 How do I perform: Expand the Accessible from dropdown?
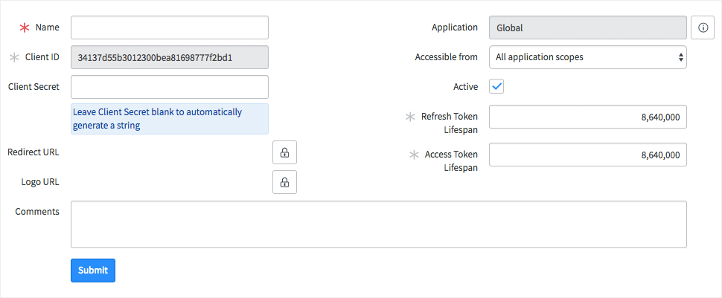point(587,57)
